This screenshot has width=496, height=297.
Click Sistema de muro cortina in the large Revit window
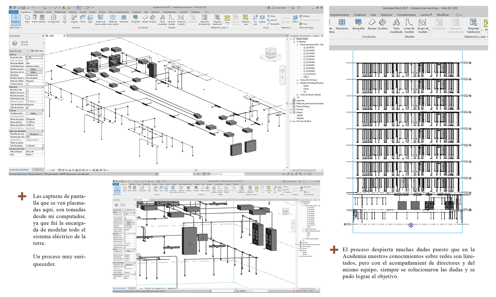100,20
